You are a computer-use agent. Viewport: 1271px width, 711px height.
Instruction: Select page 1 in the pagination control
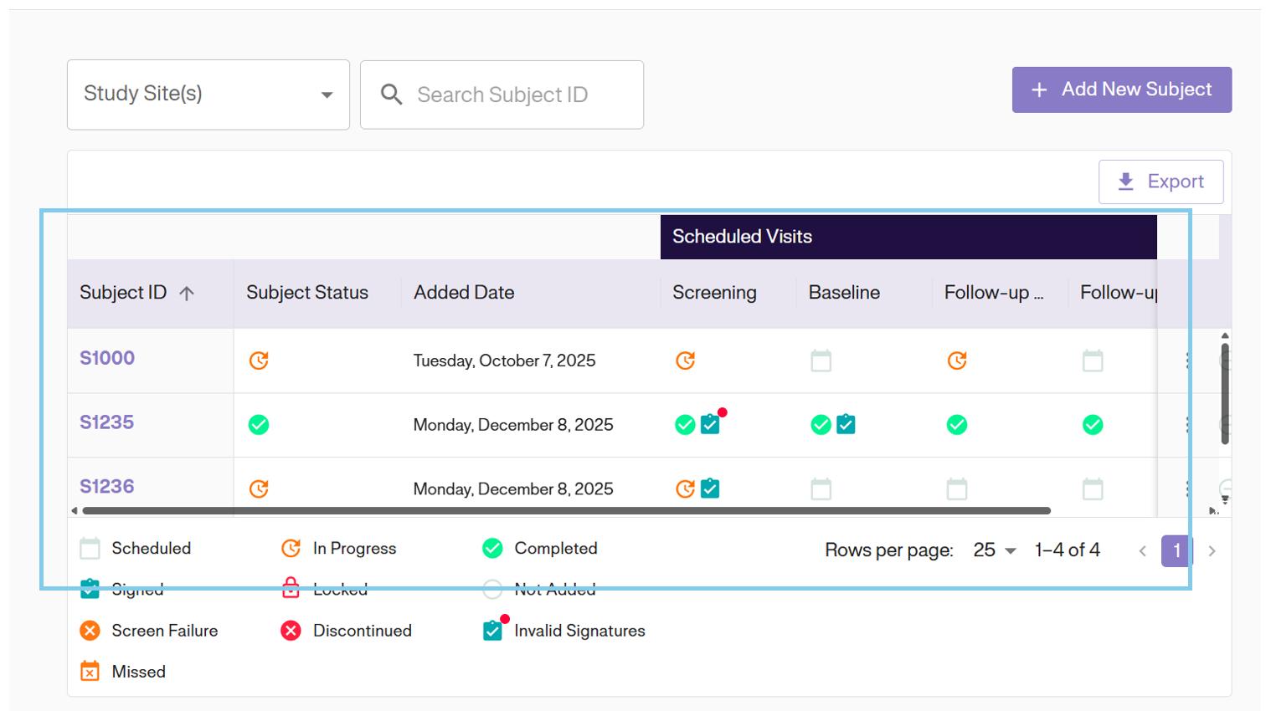point(1177,550)
